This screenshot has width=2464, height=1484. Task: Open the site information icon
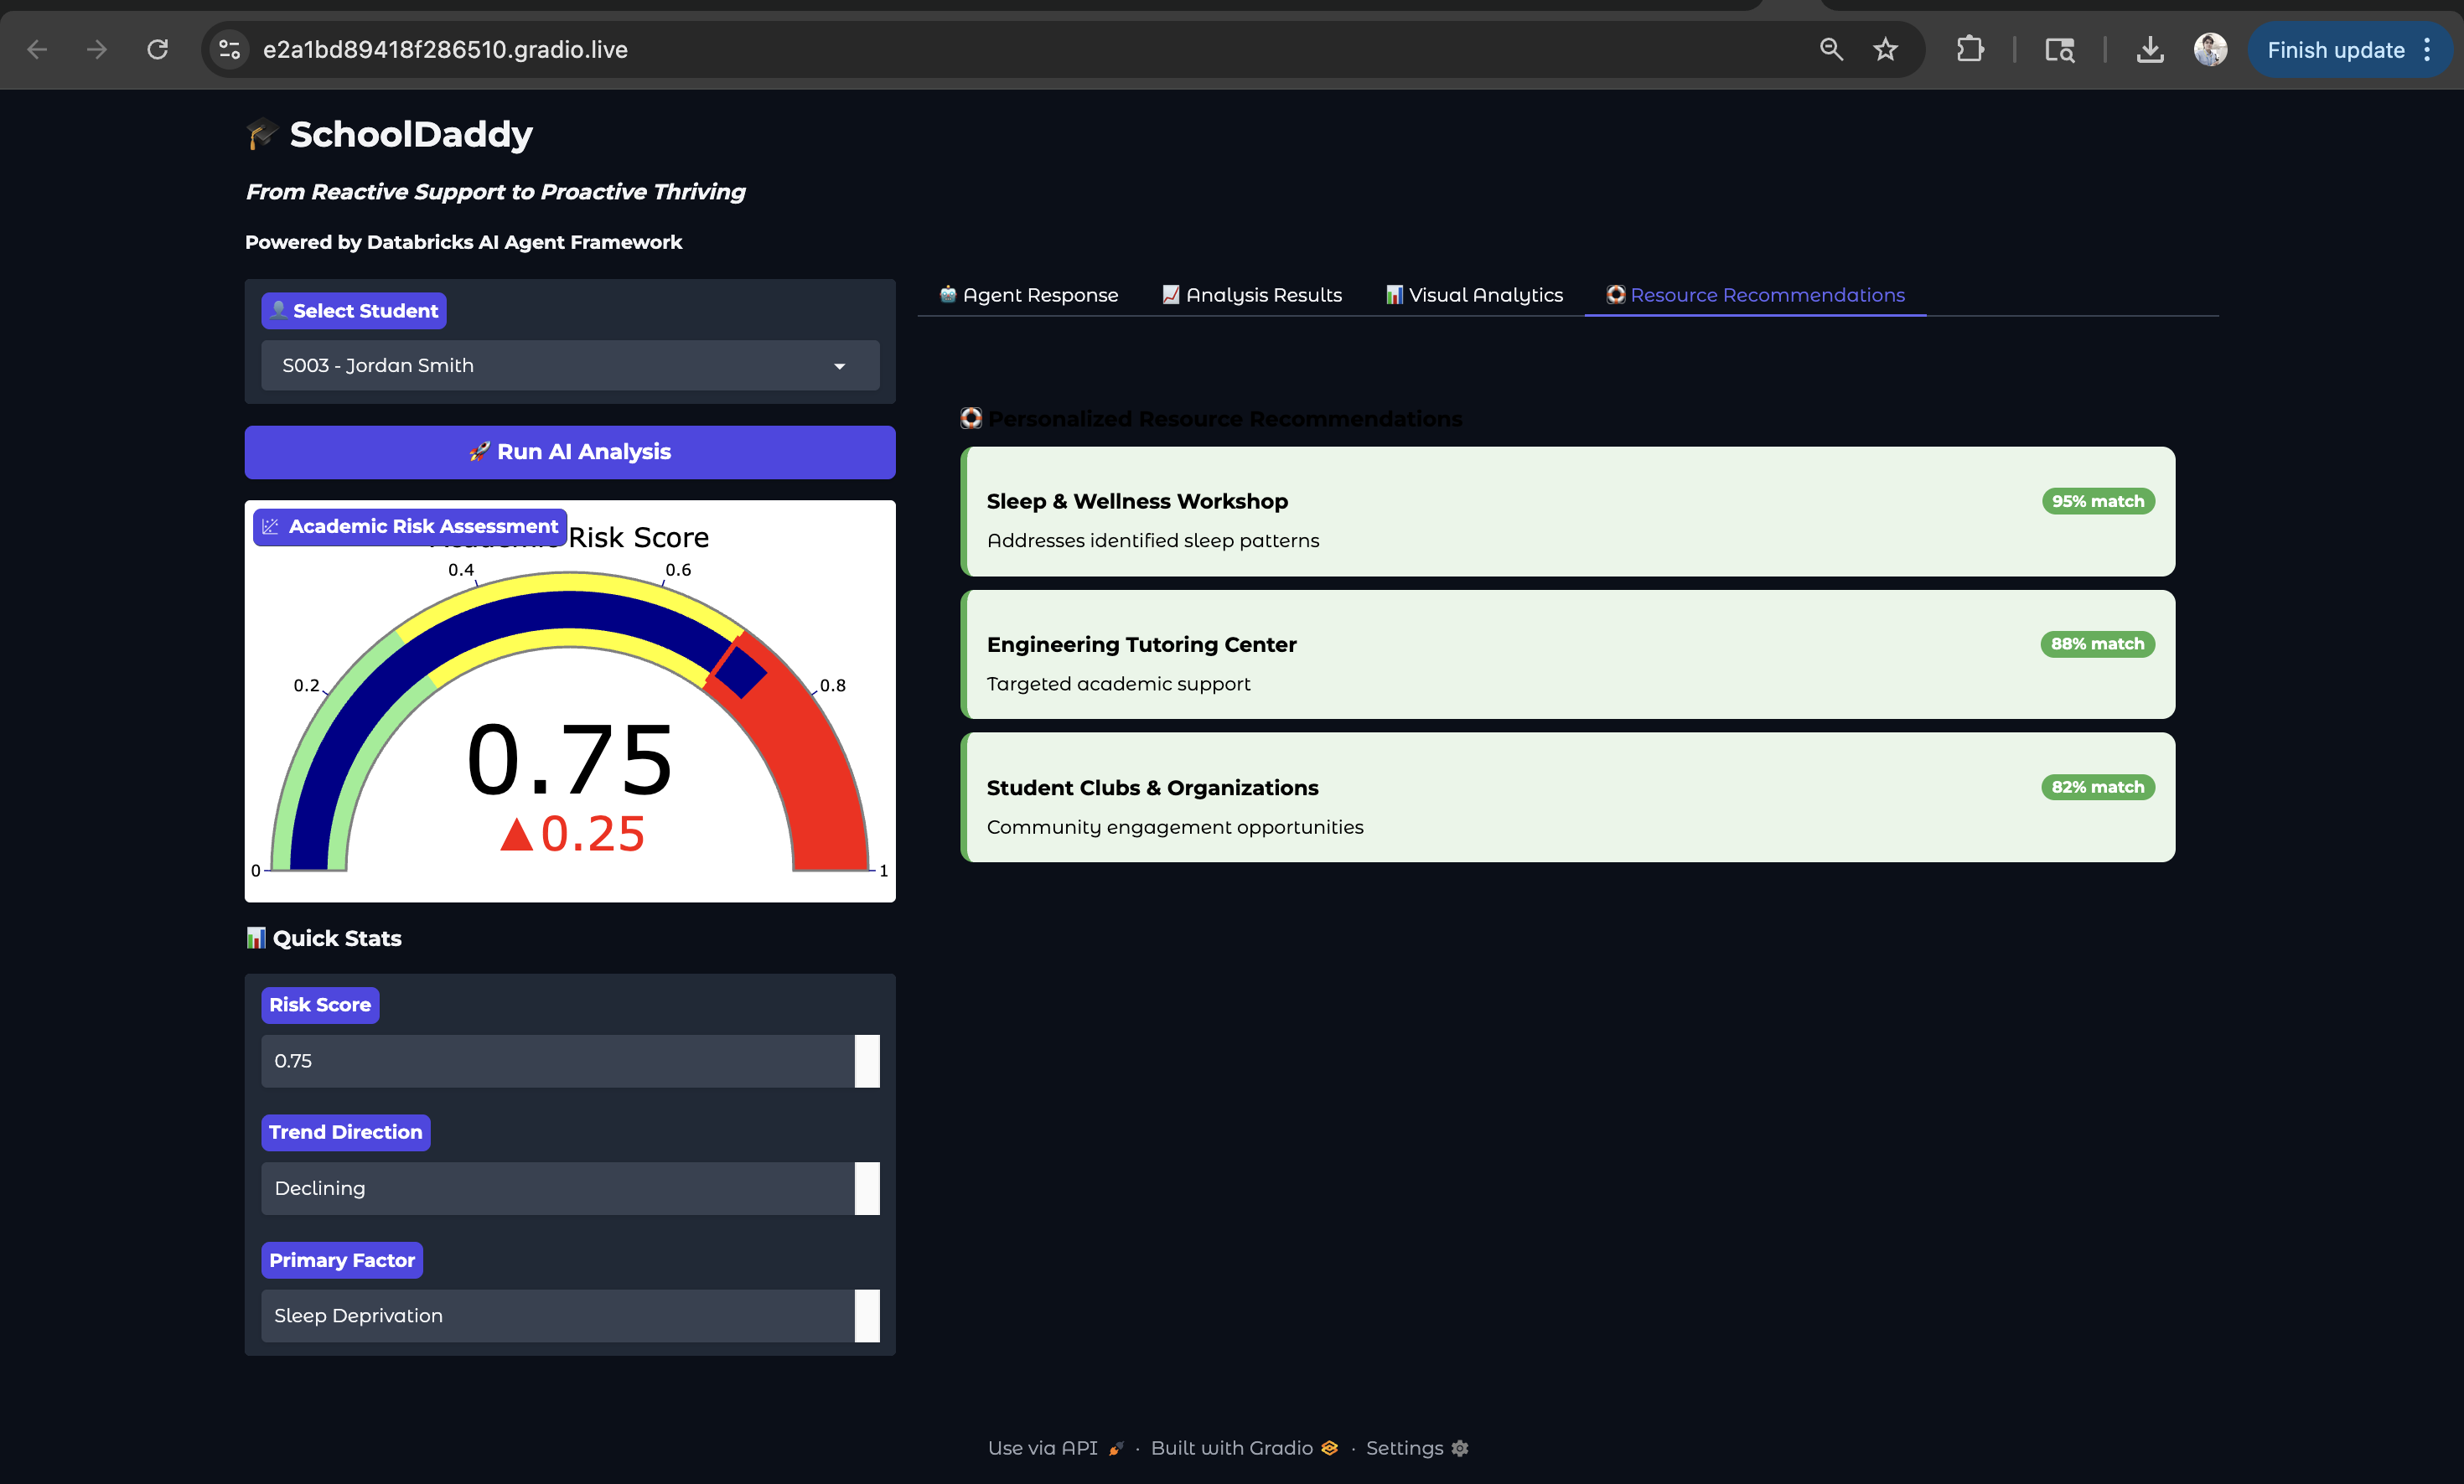pos(230,49)
